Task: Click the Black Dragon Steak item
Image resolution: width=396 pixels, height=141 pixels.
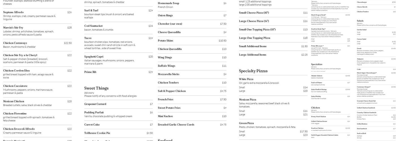Action: pyautogui.click(x=318, y=15)
